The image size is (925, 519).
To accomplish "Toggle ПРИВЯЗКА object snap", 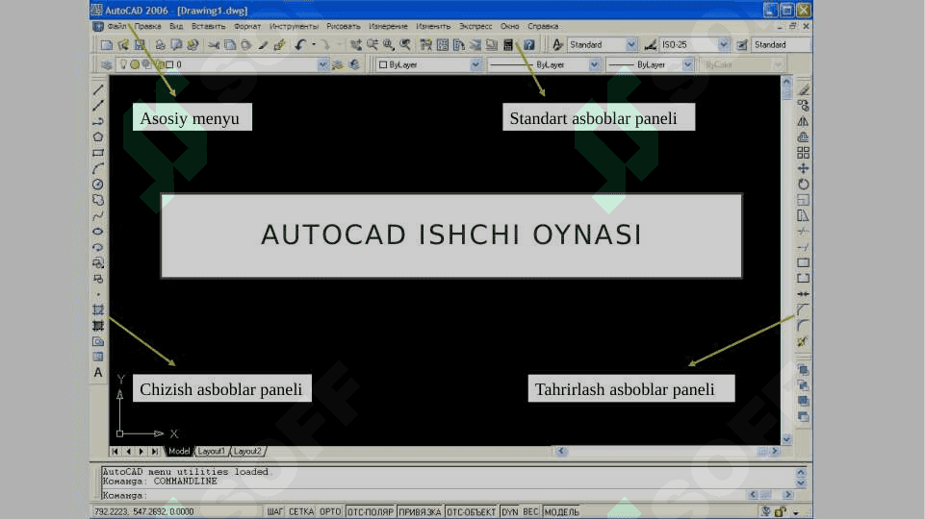I will pos(420,512).
